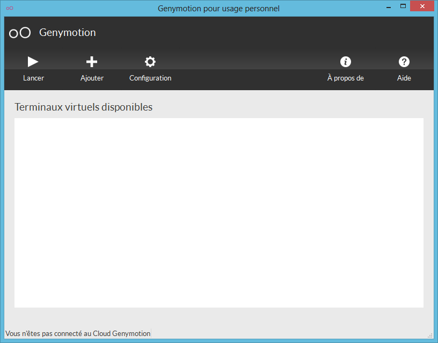
Task: Open Aide question mark help
Action: 404,62
